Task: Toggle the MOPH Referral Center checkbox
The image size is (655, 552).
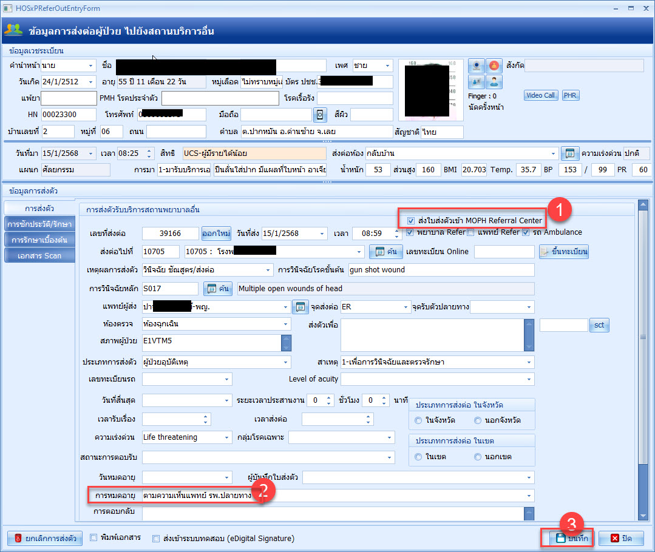Action: click(x=411, y=221)
